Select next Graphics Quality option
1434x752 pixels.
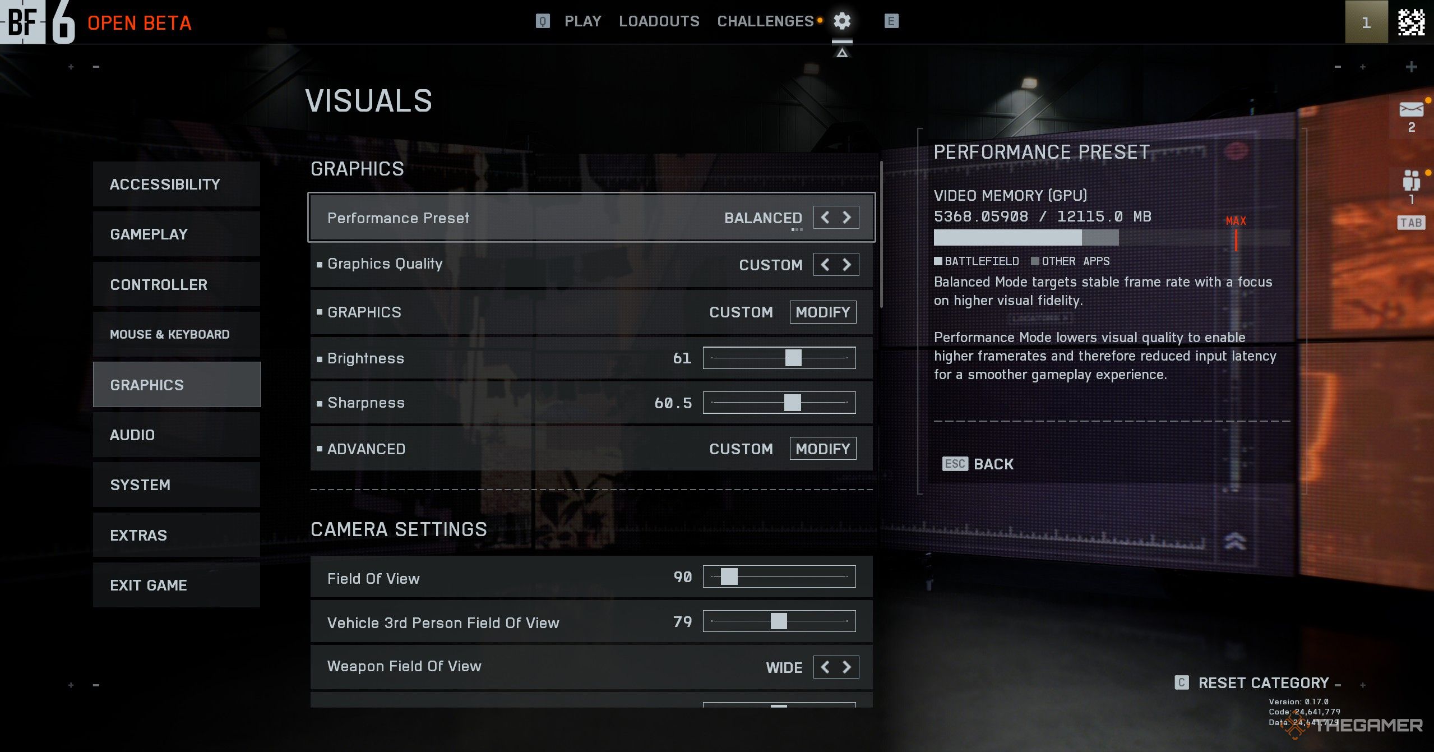click(x=847, y=265)
